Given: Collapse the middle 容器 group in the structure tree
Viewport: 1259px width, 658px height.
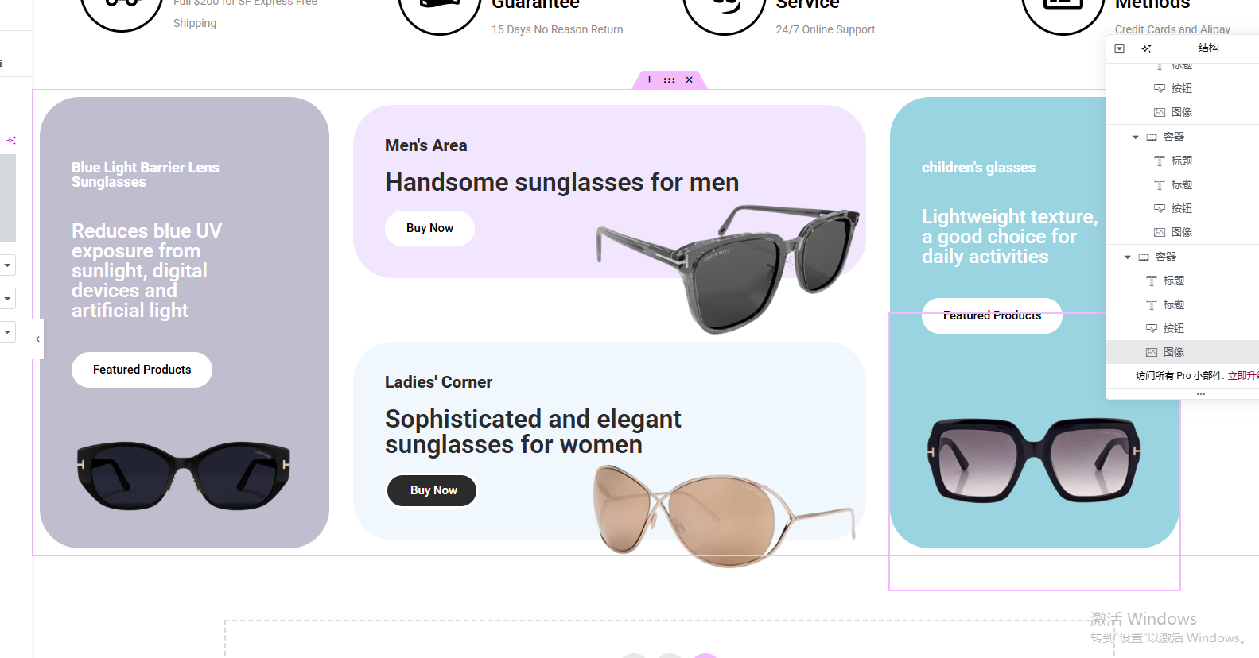Looking at the screenshot, I should [1135, 137].
